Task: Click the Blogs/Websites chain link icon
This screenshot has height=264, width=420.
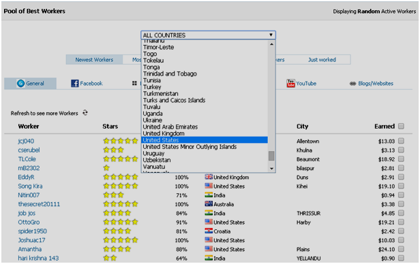Action: click(x=352, y=84)
